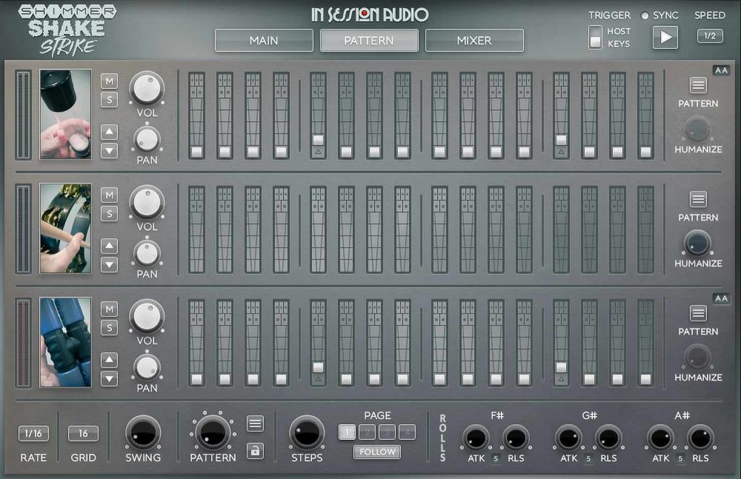Click the transport play arrow under SYNC
Screen dimensions: 741x479
click(664, 37)
